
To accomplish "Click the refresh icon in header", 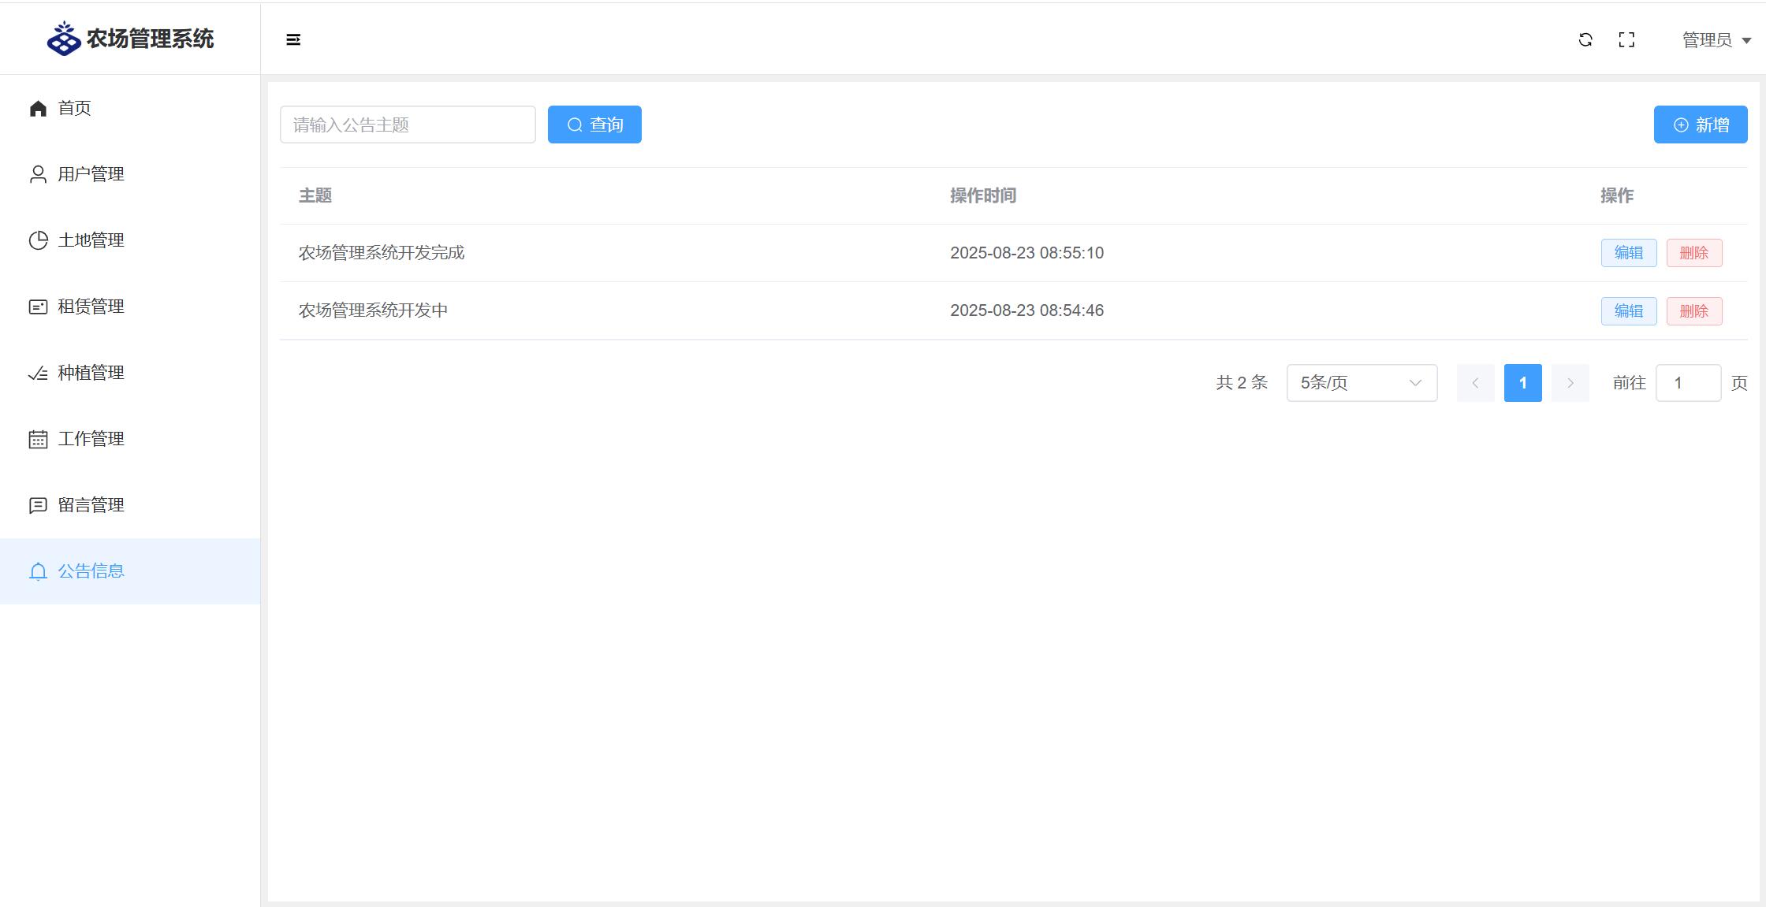I will click(1585, 39).
